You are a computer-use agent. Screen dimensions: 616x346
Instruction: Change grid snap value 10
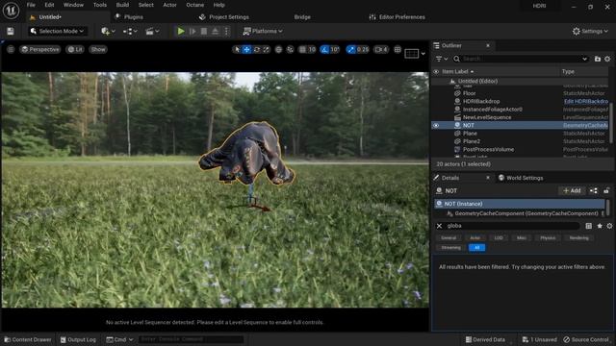click(x=312, y=49)
